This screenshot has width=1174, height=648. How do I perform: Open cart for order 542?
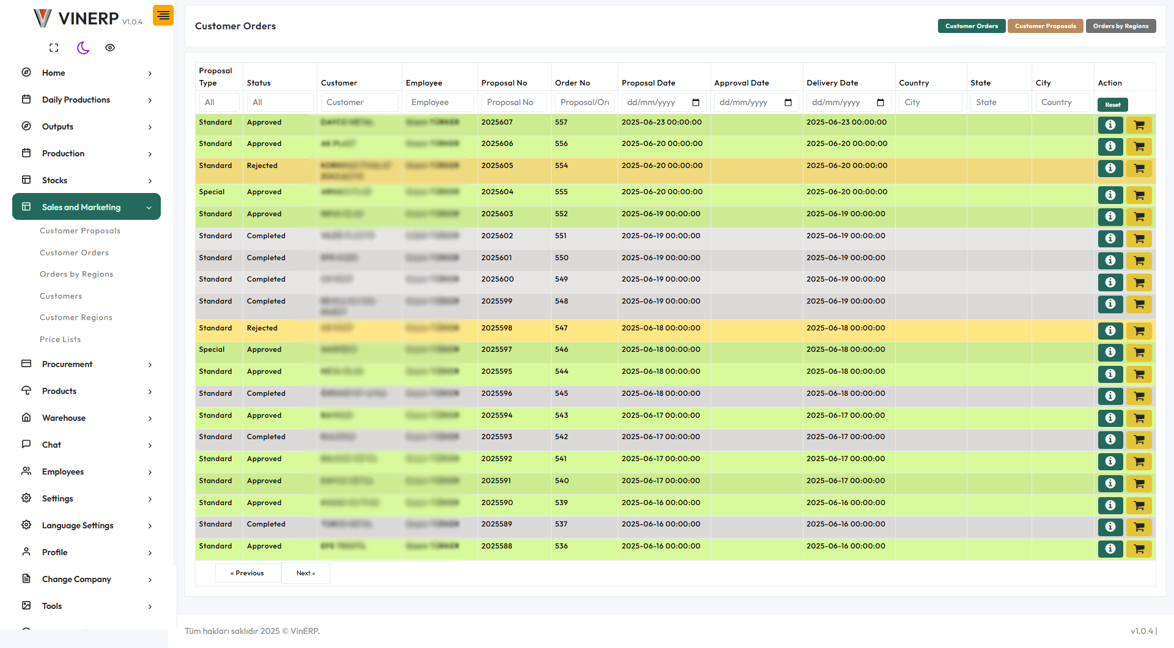click(1139, 440)
